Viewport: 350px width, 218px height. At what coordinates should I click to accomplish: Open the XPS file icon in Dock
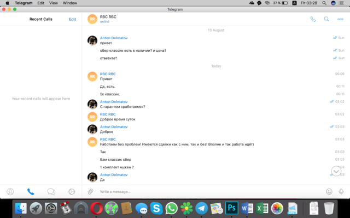(292, 208)
